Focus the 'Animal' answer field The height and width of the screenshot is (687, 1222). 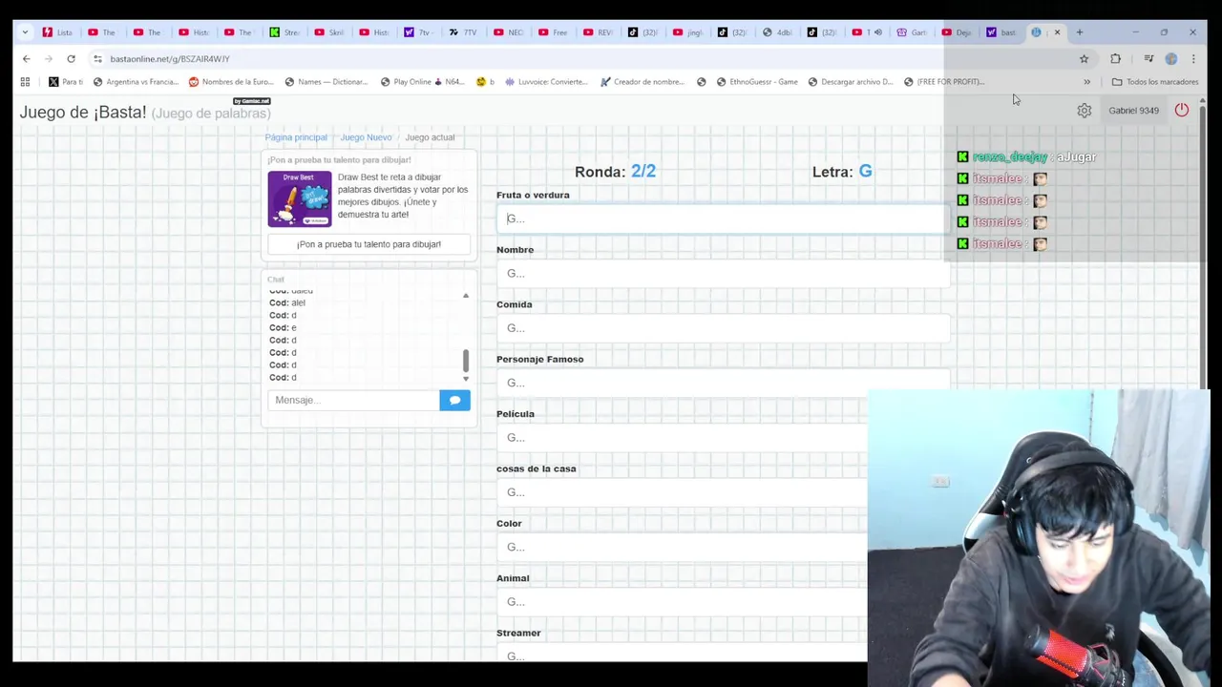point(682,601)
